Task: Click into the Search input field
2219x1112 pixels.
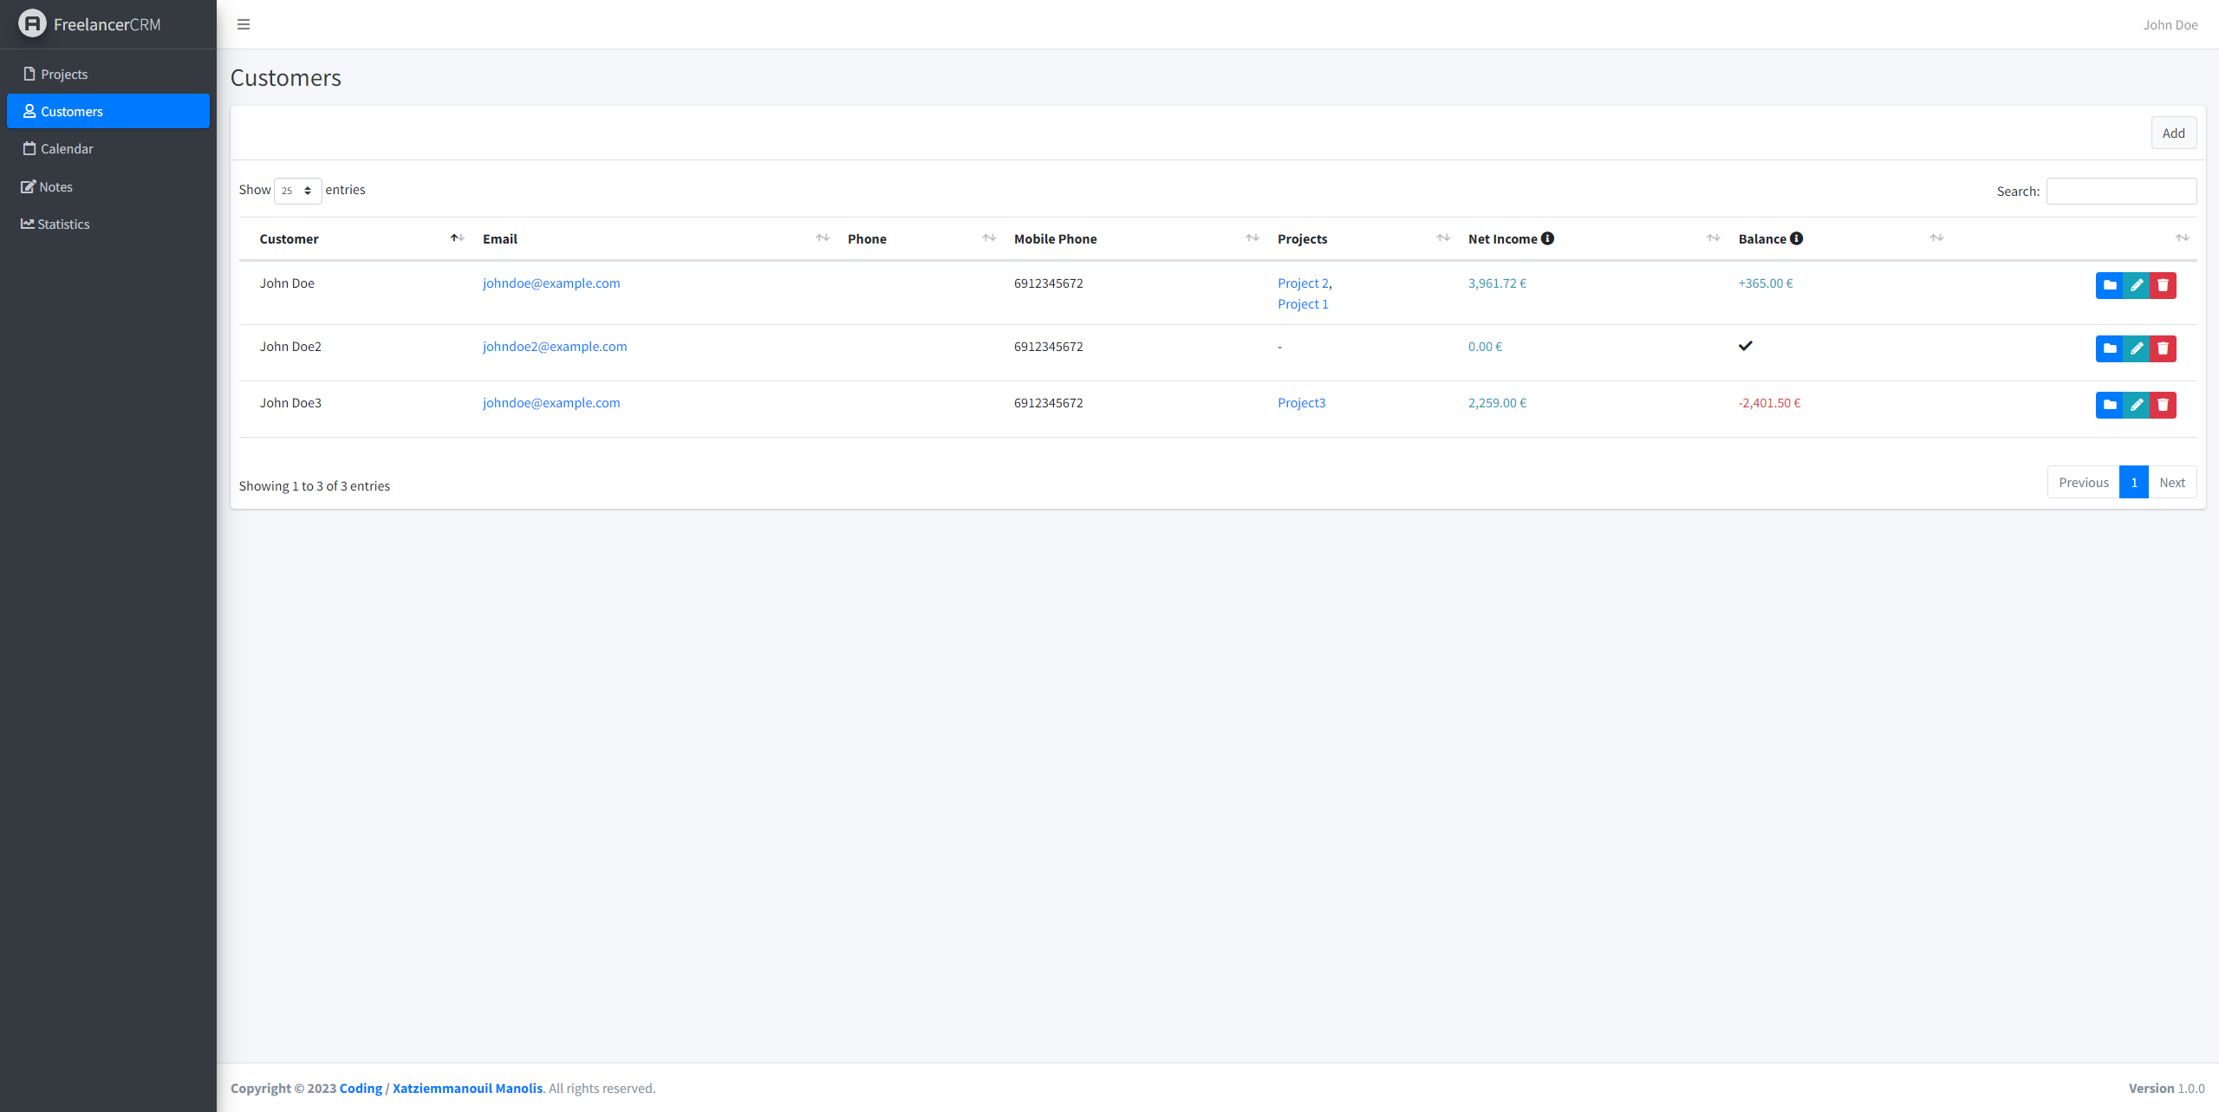Action: click(x=2120, y=192)
